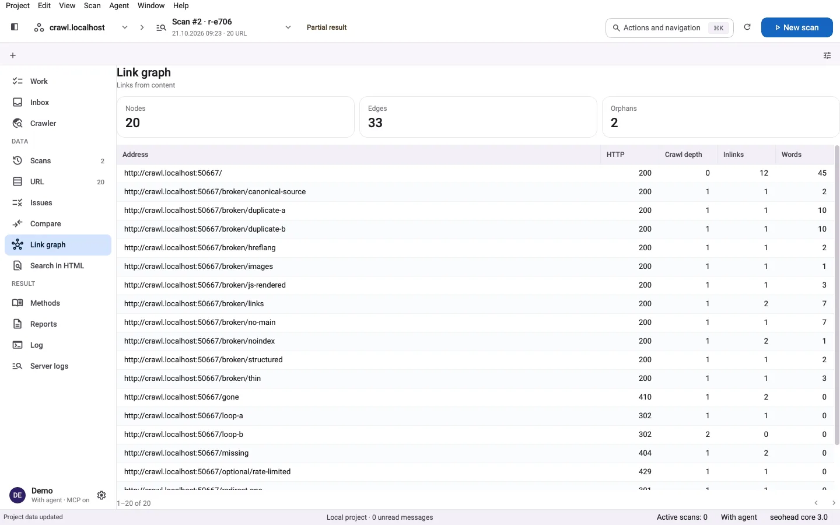Screen dimensions: 840x525
Task: Click the table vertical scrollbar
Action: click(837, 296)
